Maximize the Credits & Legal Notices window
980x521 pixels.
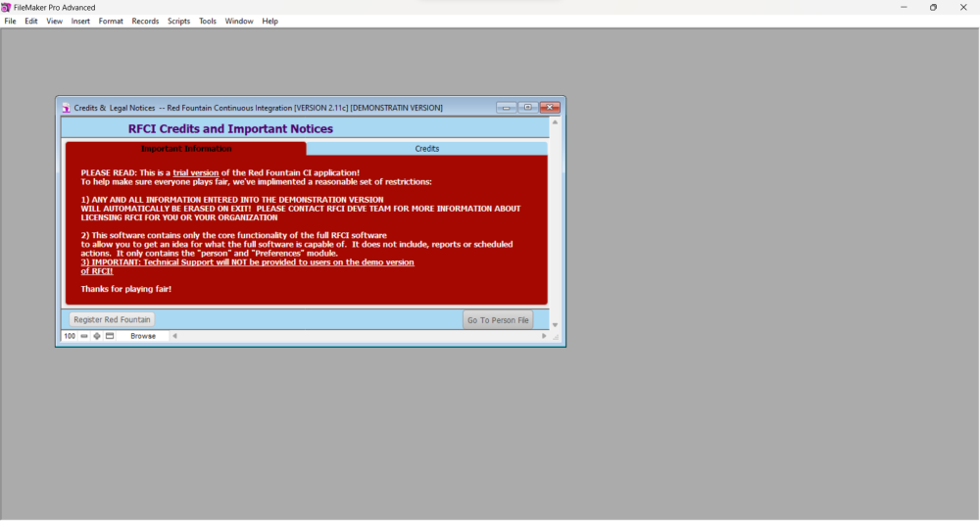(527, 108)
